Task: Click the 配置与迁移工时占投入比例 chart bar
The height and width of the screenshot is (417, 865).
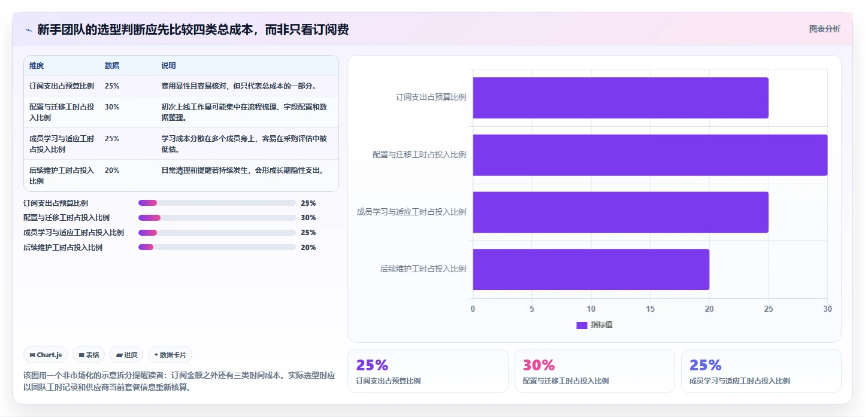Action: point(650,155)
